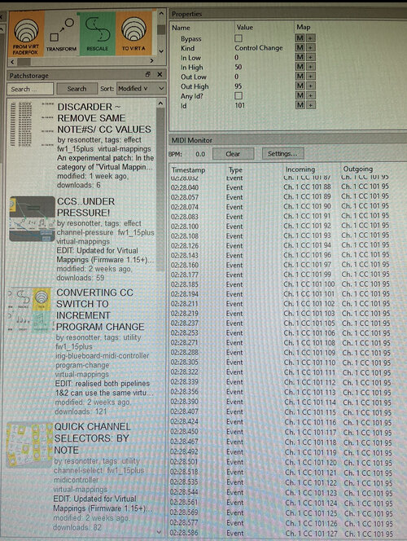Viewport: 407px width, 541px height.
Task: Open the CCS..UNDER PRESSURE! patch thumbnail
Action: (33, 218)
